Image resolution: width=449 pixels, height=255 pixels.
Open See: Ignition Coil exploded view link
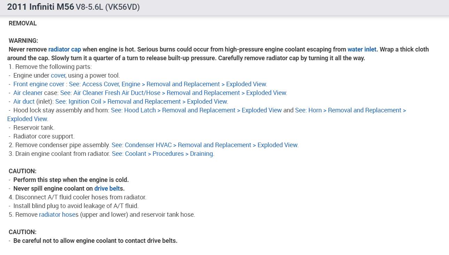click(141, 102)
